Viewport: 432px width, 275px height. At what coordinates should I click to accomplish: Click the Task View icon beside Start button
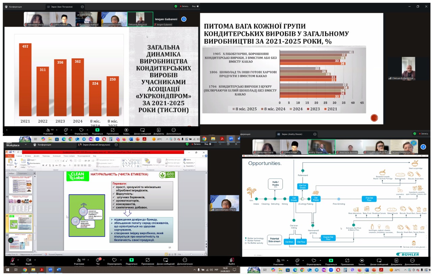16,270
